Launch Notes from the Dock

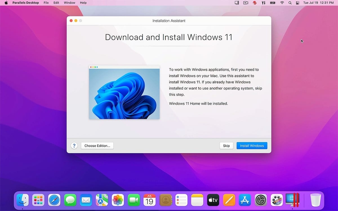tap(197, 200)
